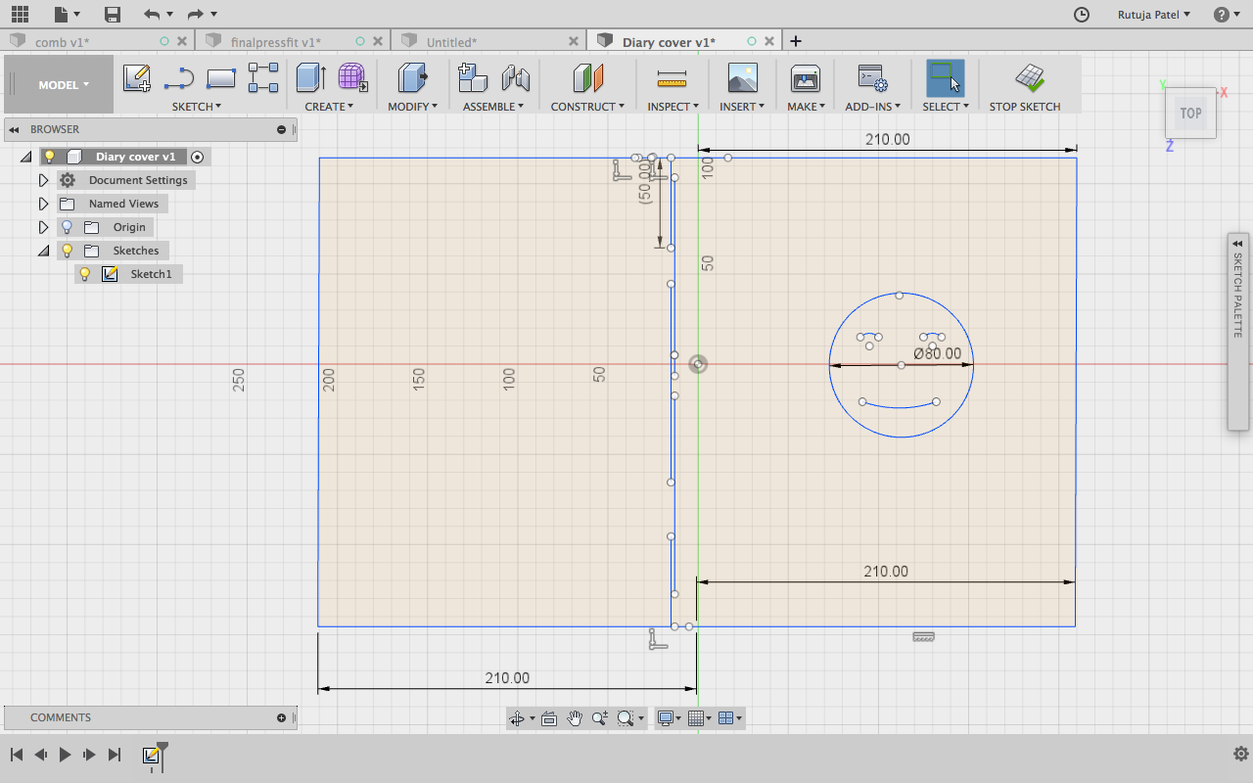Image resolution: width=1253 pixels, height=783 pixels.
Task: Select the sketch feature in timeline
Action: 152,755
